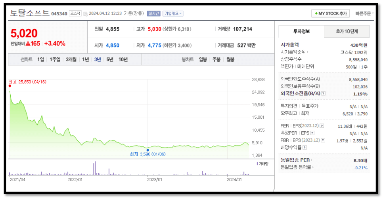Viewport: 383px width, 199px height.
Task: Click the +3.40% change rate
Action: coord(55,44)
